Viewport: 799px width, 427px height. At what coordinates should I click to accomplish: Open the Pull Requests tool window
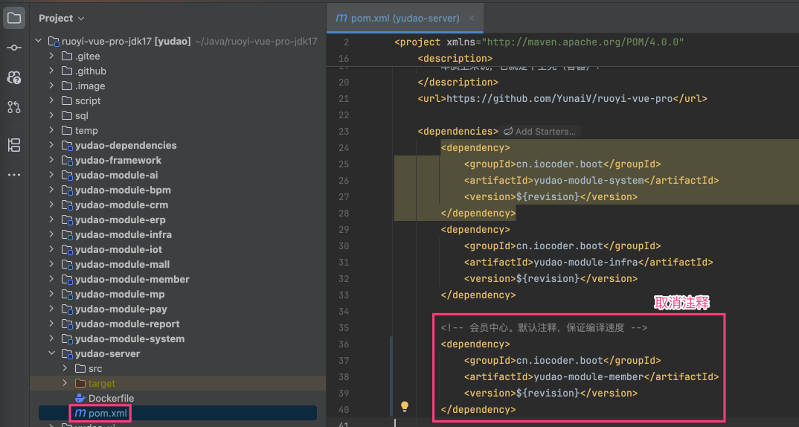coord(14,107)
